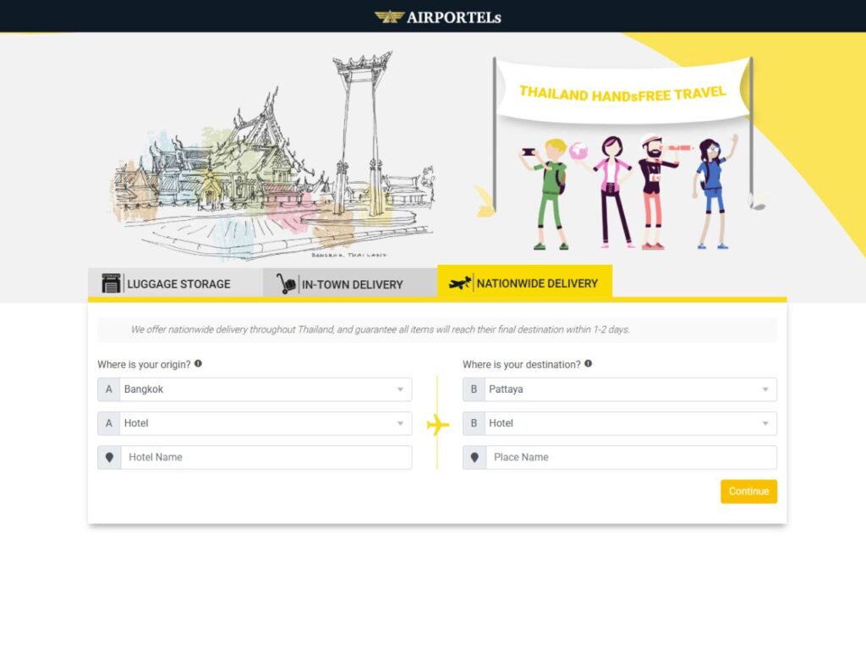This screenshot has height=650, width=866.
Task: Click the nationwide delivery guarantee notice text
Action: click(380, 329)
